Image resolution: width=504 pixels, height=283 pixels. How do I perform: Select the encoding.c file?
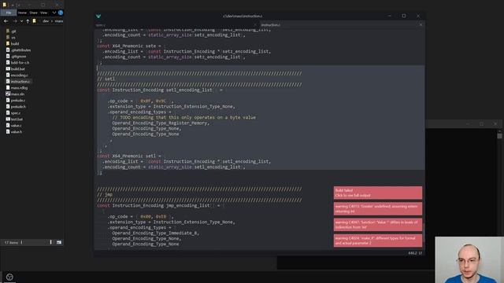pyautogui.click(x=19, y=75)
